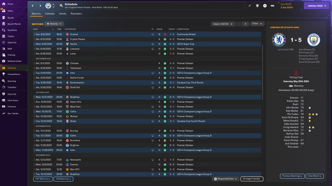Screen dimensions: 332x186
Task: Click the Manchester City club badge in top bar
Action: 48,6
